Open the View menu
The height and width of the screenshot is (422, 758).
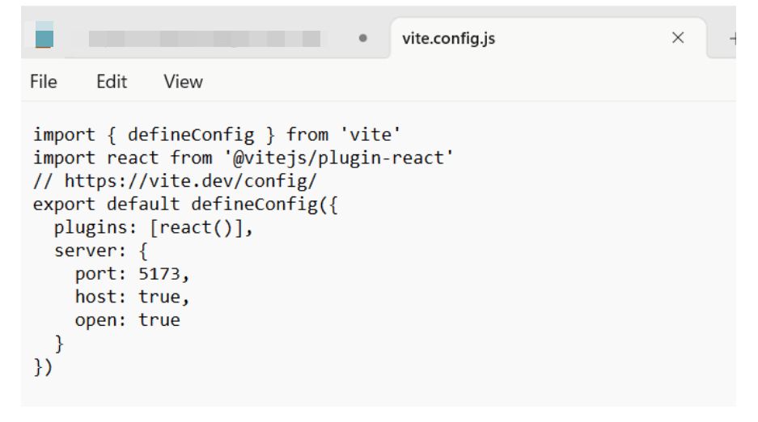click(x=181, y=82)
